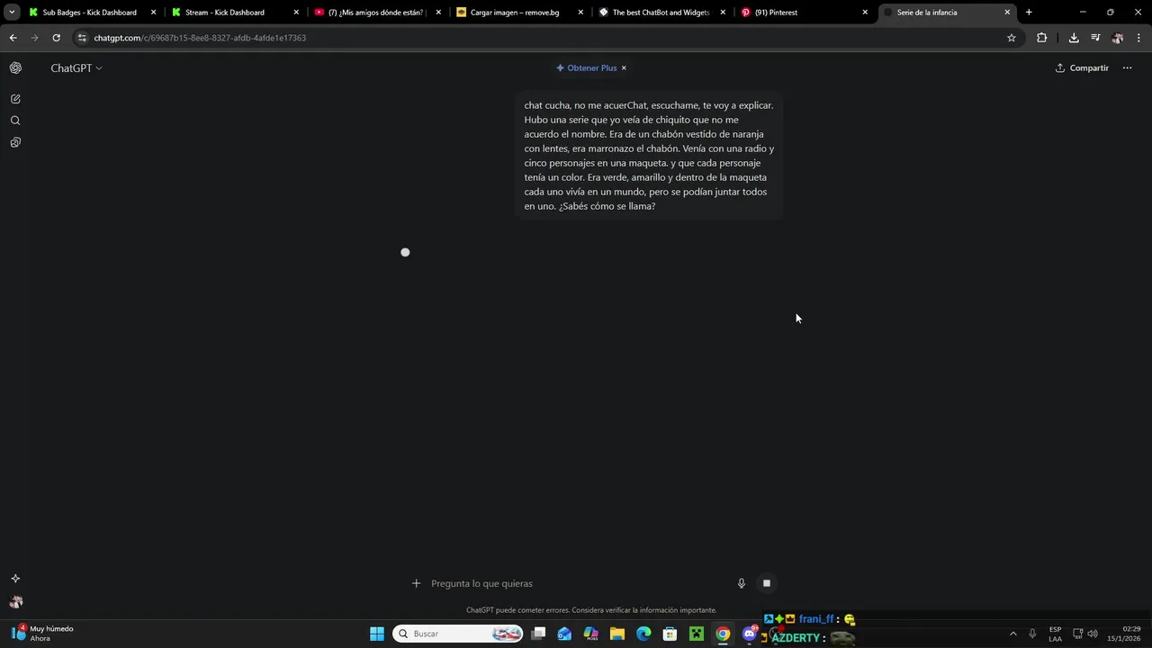This screenshot has width=1152, height=648.
Task: Open the library images icon in sidebar
Action: [15, 142]
